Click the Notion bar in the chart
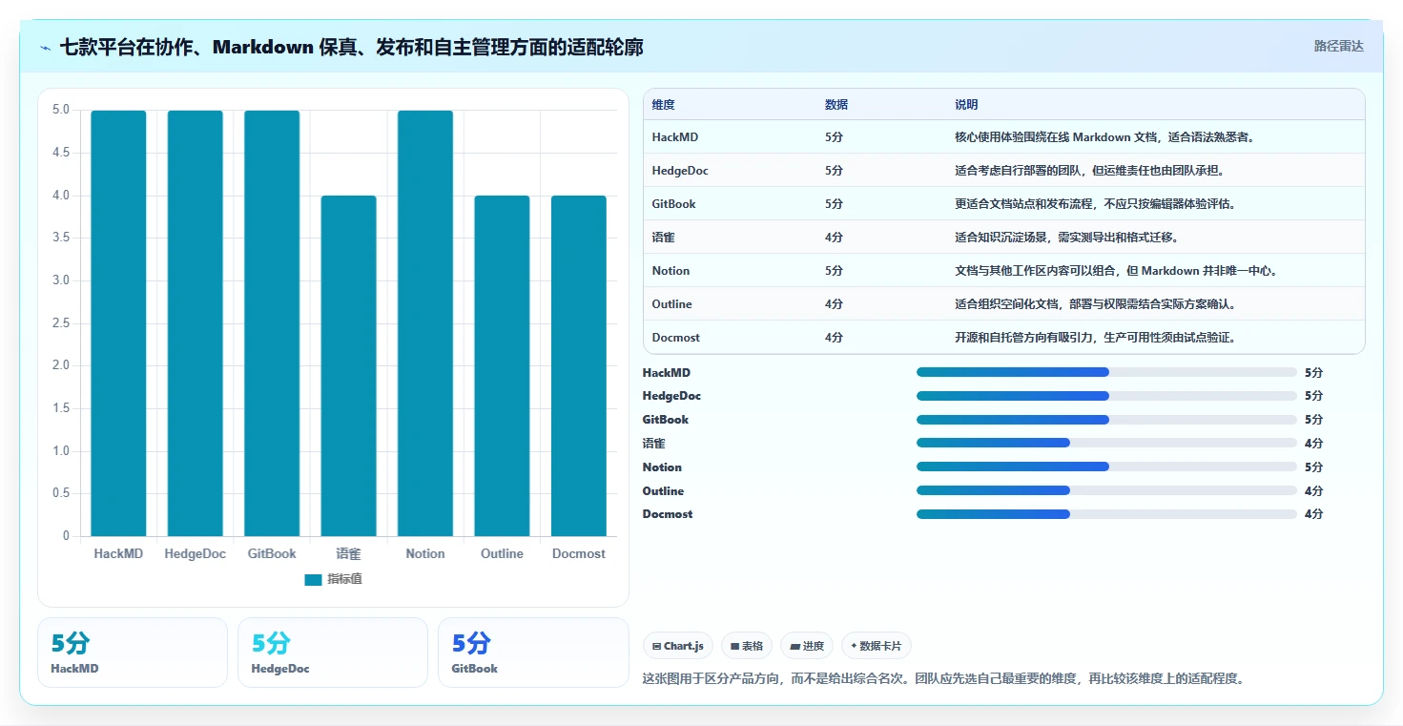This screenshot has width=1403, height=726. [425, 323]
